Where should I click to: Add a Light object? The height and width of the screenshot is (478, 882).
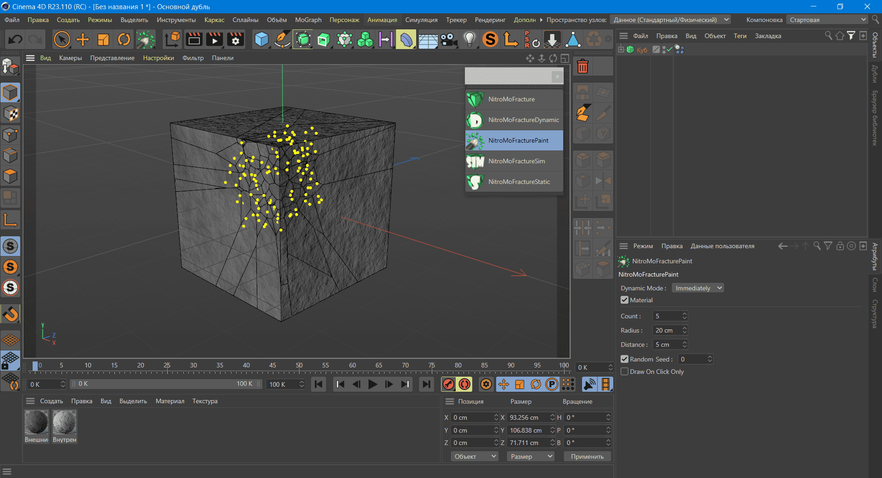pyautogui.click(x=469, y=39)
